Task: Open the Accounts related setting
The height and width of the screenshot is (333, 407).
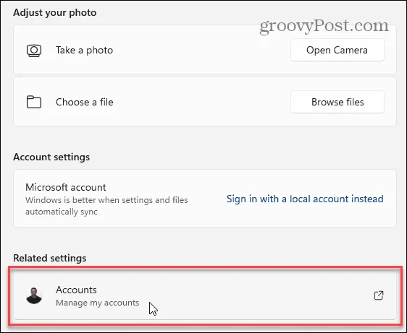Action: point(205,295)
